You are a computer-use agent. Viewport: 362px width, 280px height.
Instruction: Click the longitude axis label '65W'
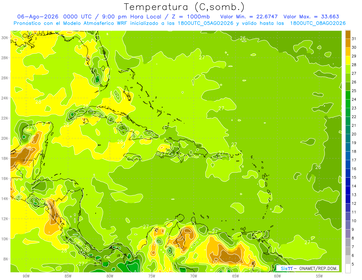pyautogui.click(x=236, y=276)
